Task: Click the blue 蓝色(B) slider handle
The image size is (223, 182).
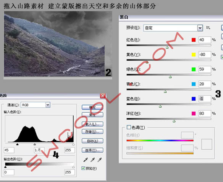Action: click(x=160, y=106)
